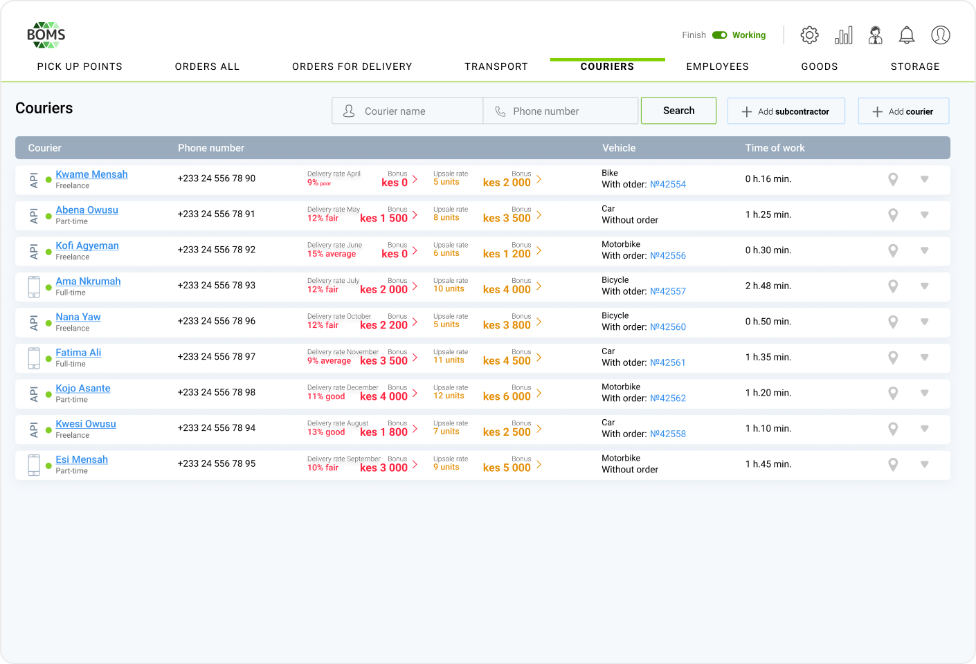Go to the Orders For Delivery tab
Viewport: 976px width, 664px height.
352,66
